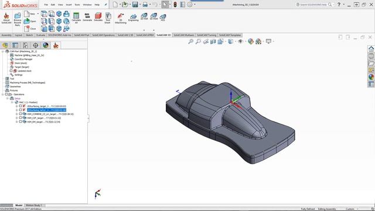Click the Print icon in the title toolbar
The image size is (375, 211).
145,5
